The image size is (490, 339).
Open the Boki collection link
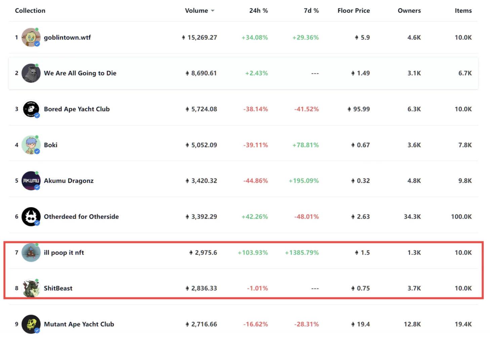tap(50, 145)
